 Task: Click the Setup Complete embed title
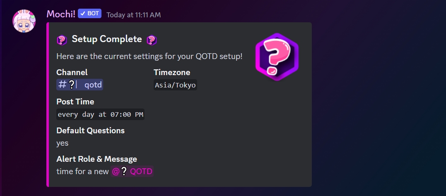click(107, 39)
